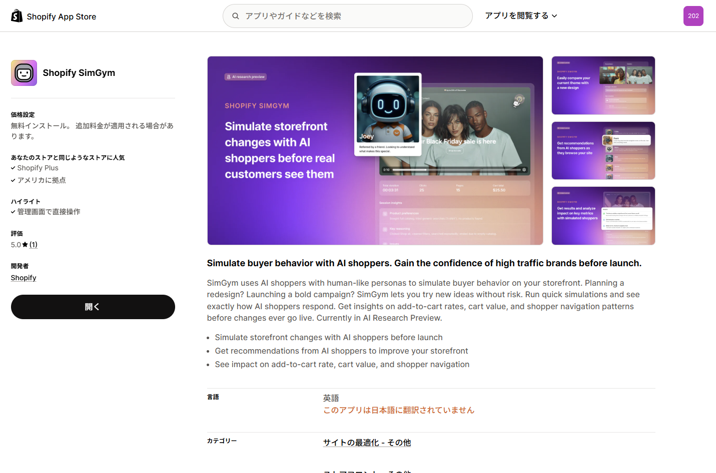Screen dimensions: 716x473
Task: Click the checkmark beside アメリカに拠点
Action: pyautogui.click(x=13, y=180)
